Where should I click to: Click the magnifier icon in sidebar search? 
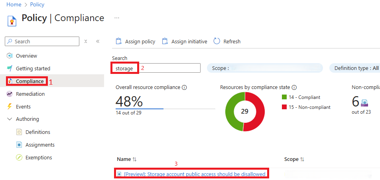coord(10,41)
